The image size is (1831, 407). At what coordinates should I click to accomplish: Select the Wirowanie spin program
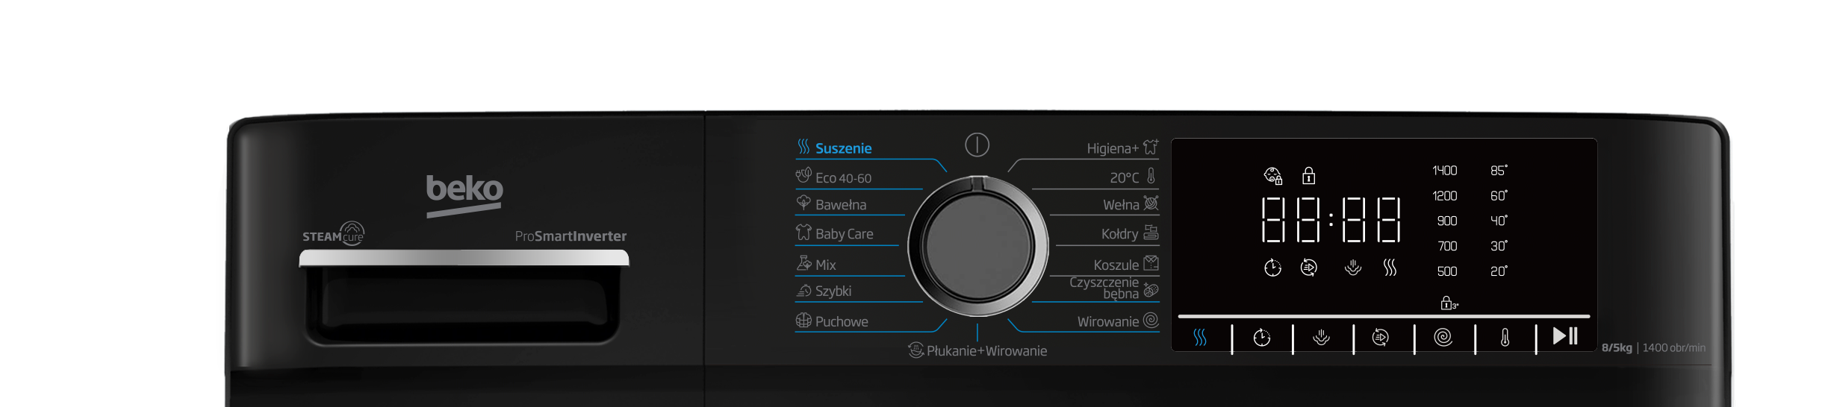1107,322
